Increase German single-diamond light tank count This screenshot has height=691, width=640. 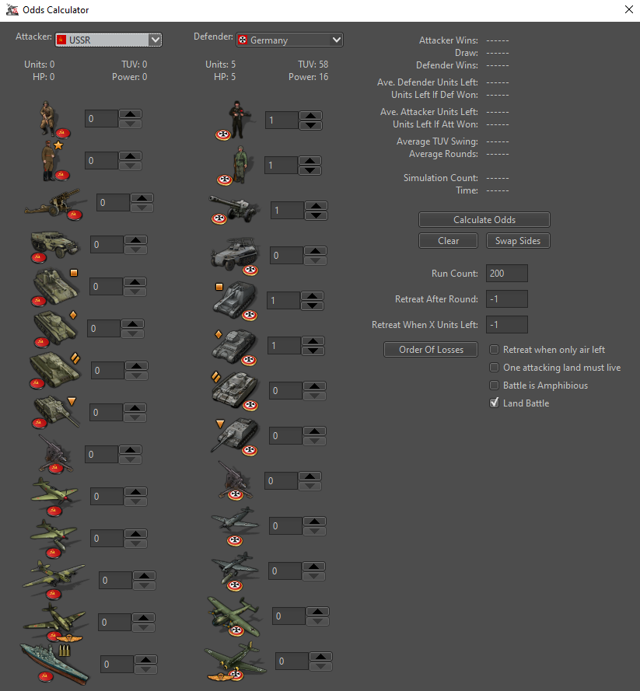coord(313,341)
